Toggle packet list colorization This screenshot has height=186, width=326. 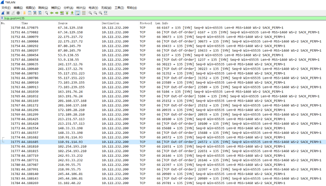coord(84,13)
